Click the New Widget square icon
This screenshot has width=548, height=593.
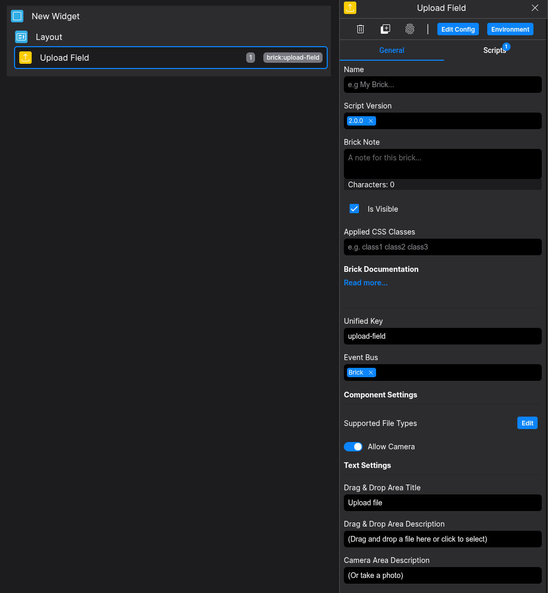pyautogui.click(x=17, y=16)
